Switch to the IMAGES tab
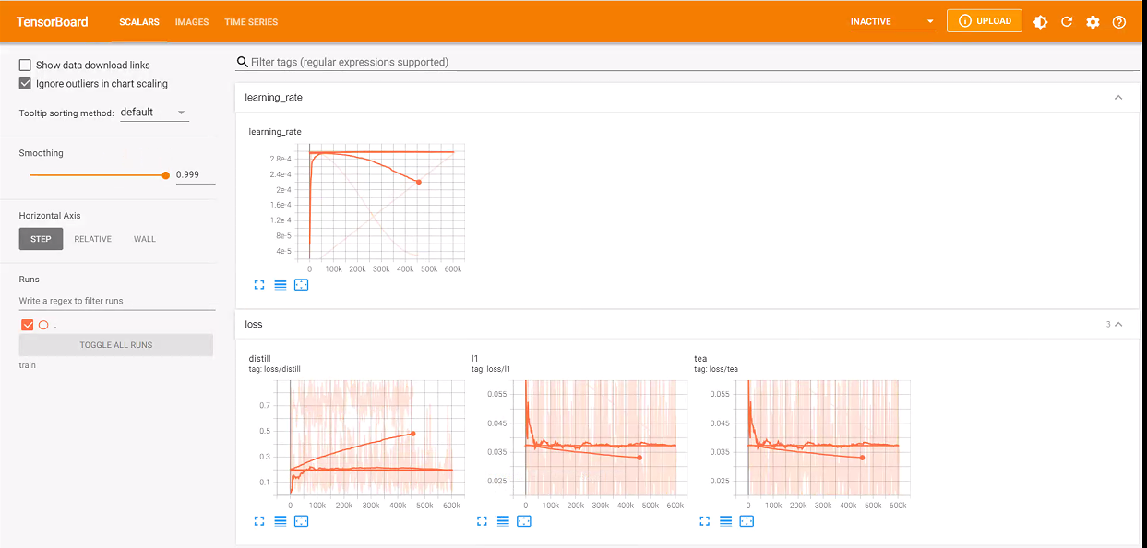 [x=192, y=22]
